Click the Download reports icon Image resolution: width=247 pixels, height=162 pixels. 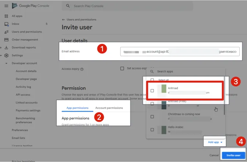pos(6,48)
